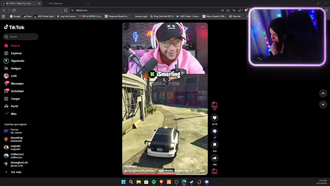This screenshot has height=186, width=330.
Task: Open video three-dot options menu
Action: pos(203,27)
